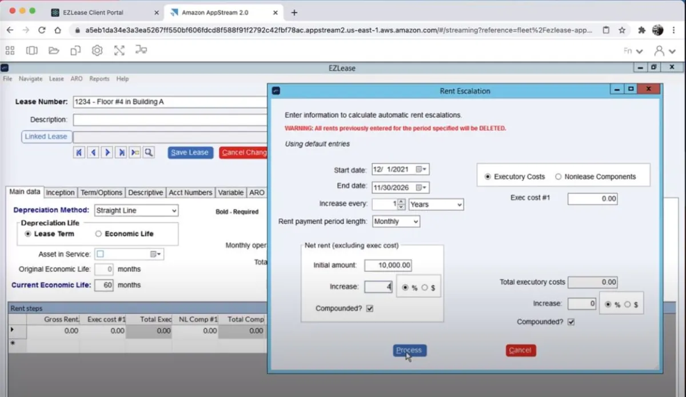Click the Exec cost #1 field

[592, 199]
